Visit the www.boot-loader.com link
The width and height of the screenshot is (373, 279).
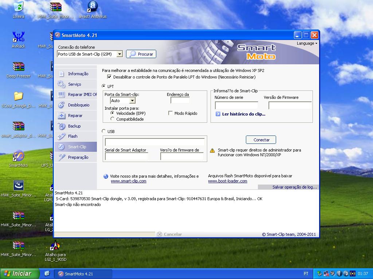click(x=228, y=181)
